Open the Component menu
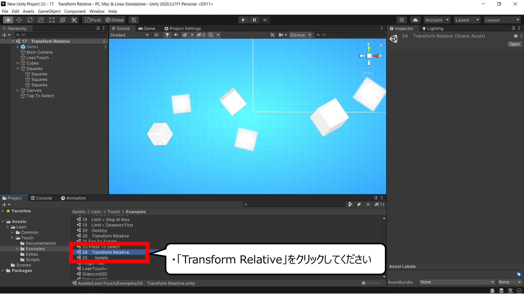The image size is (524, 294). pos(75,11)
